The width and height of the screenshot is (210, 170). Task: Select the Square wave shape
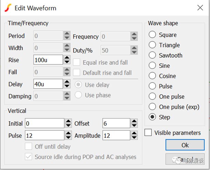(153, 35)
